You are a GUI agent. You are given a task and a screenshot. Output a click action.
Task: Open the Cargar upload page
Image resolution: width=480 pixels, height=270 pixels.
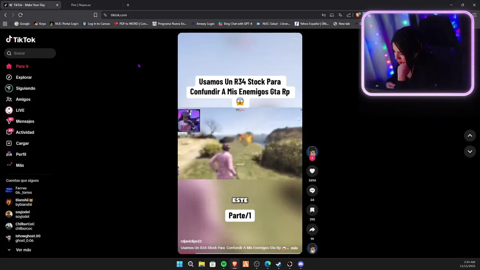point(17,143)
